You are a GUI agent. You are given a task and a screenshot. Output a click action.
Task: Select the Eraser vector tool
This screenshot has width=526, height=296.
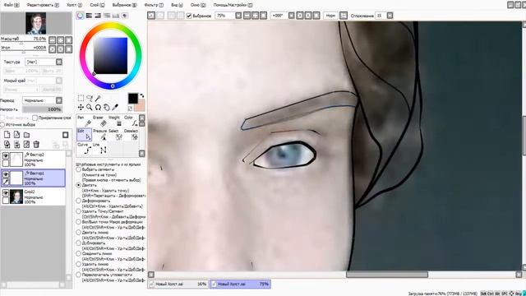[100, 121]
